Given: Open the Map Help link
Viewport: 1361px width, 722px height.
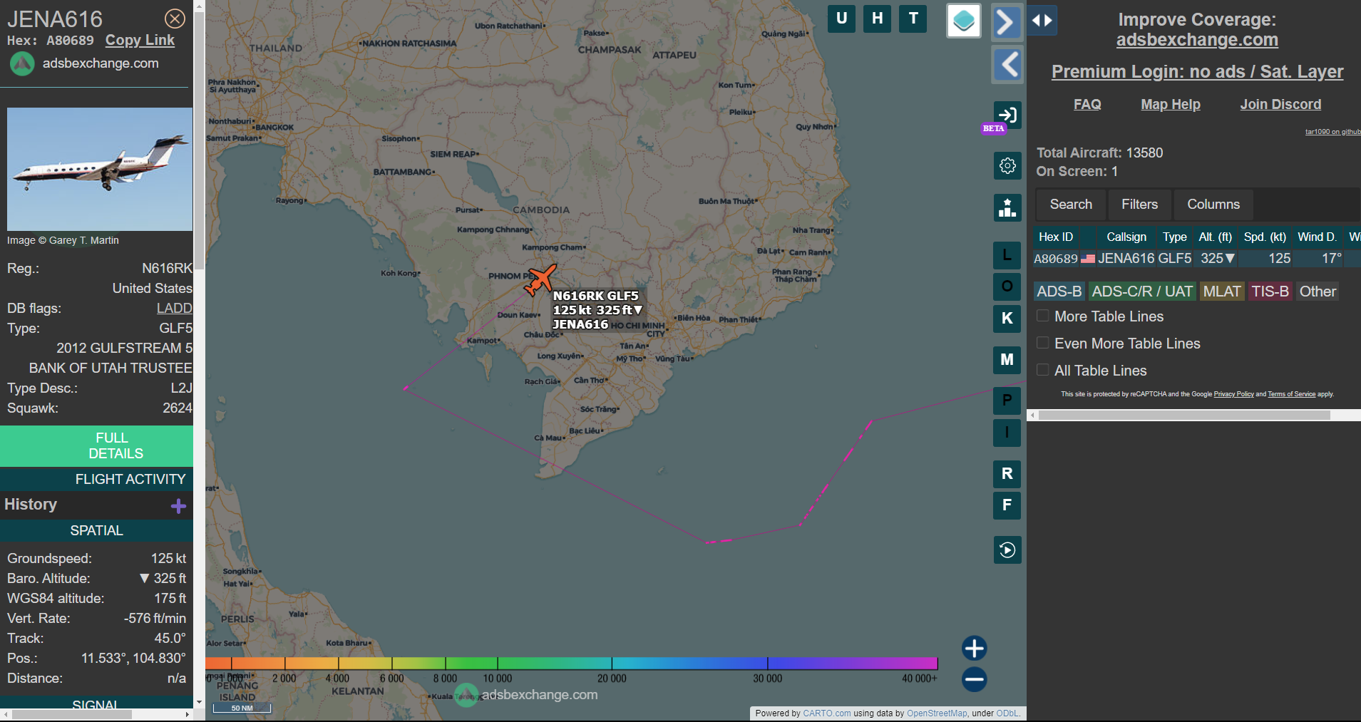Looking at the screenshot, I should 1171,105.
